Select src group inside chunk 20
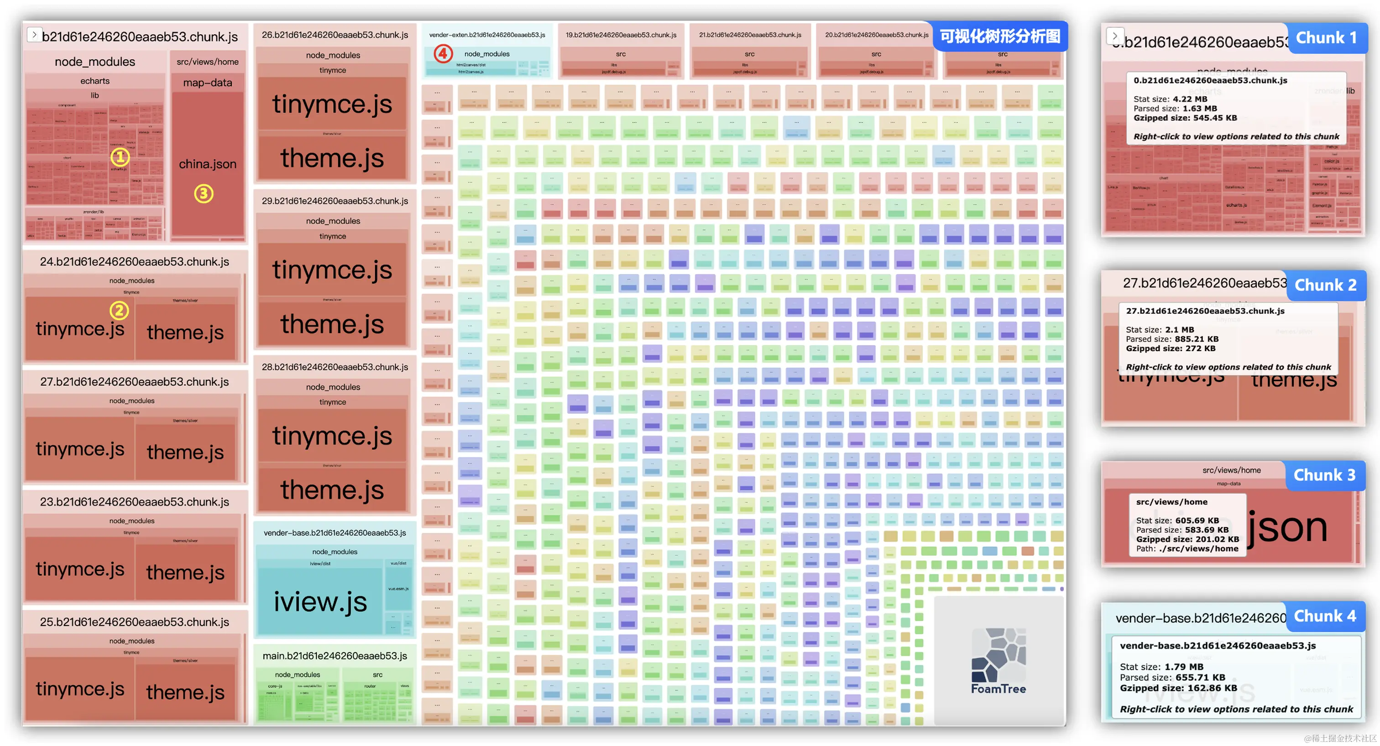 click(877, 54)
